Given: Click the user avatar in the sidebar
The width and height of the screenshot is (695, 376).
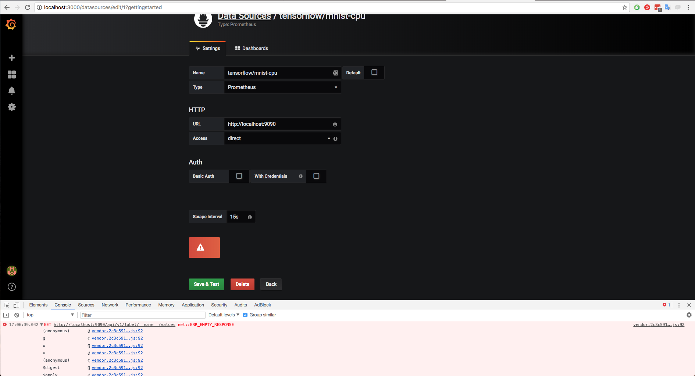Looking at the screenshot, I should pyautogui.click(x=11, y=271).
